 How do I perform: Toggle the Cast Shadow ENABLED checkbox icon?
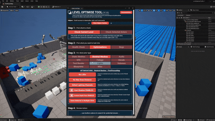tap(71, 90)
